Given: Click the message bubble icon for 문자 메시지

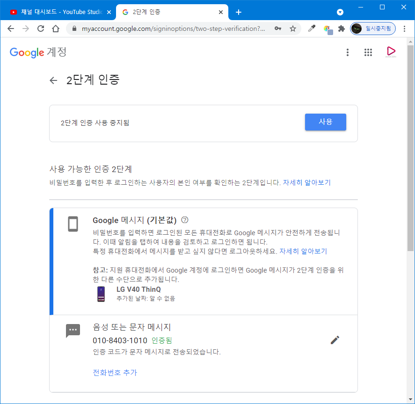Looking at the screenshot, I should pyautogui.click(x=73, y=331).
